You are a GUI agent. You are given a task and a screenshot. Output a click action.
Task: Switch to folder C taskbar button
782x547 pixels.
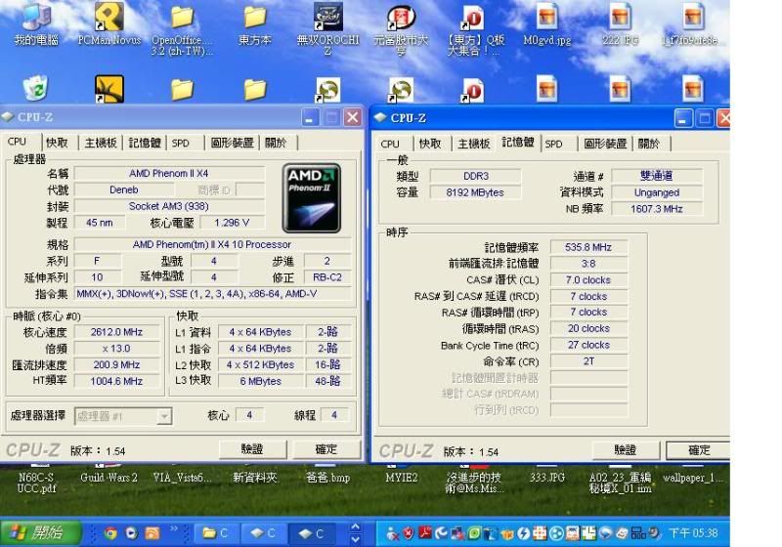(x=216, y=533)
